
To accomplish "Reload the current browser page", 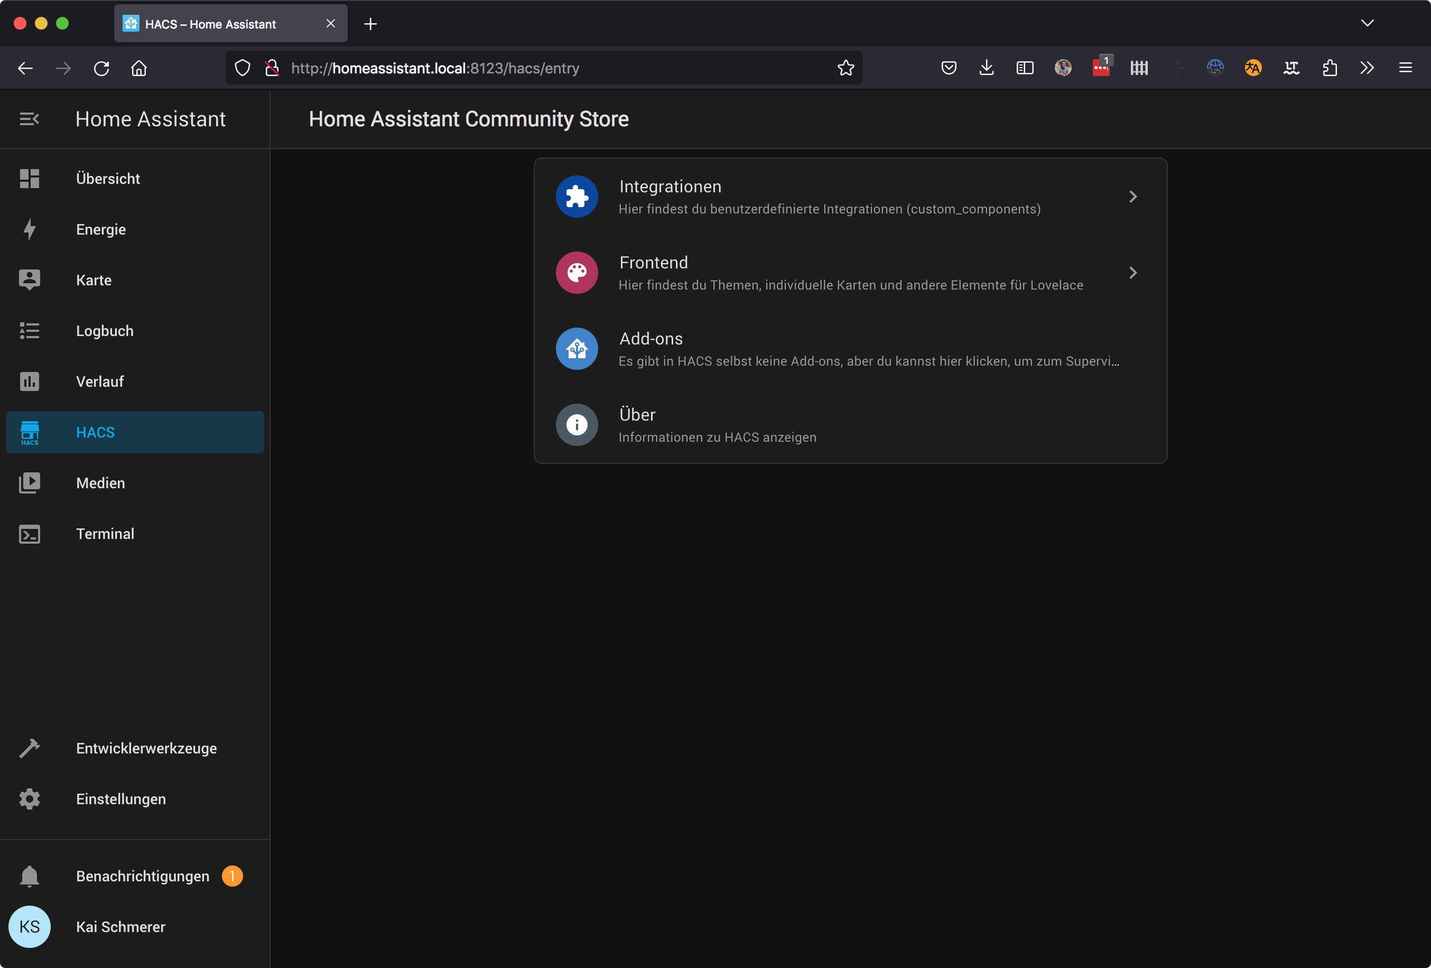I will click(101, 68).
